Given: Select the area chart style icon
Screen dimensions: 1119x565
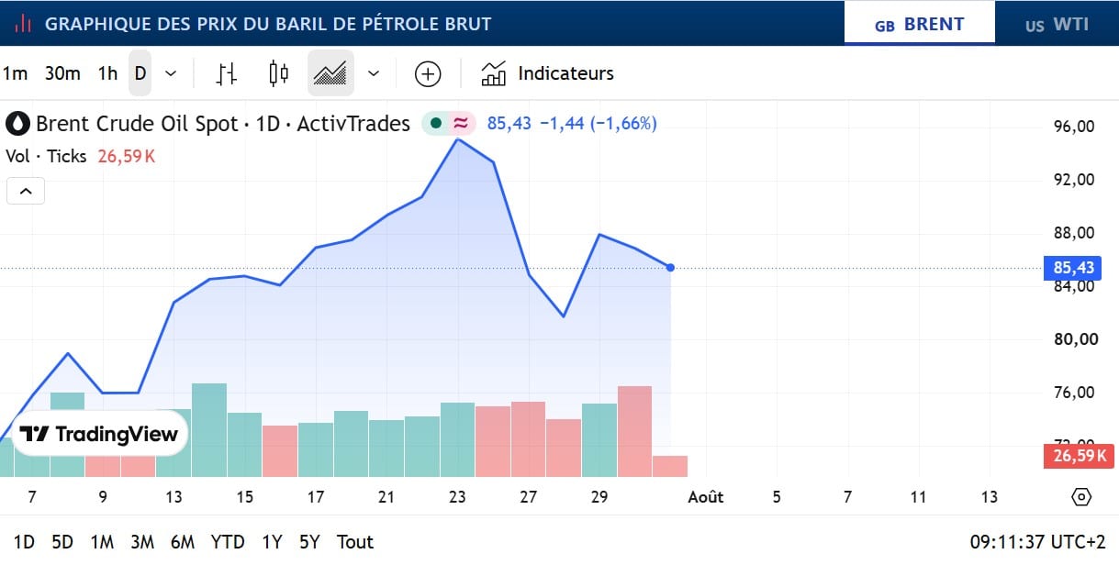Looking at the screenshot, I should point(330,73).
